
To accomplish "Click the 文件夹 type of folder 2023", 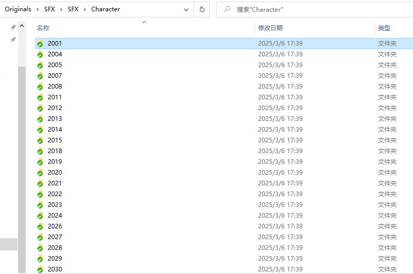I will [x=387, y=205].
